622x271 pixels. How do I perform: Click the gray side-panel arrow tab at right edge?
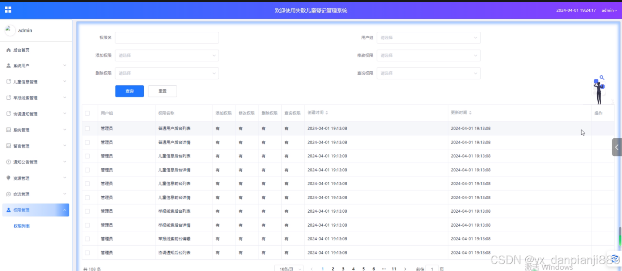[617, 147]
